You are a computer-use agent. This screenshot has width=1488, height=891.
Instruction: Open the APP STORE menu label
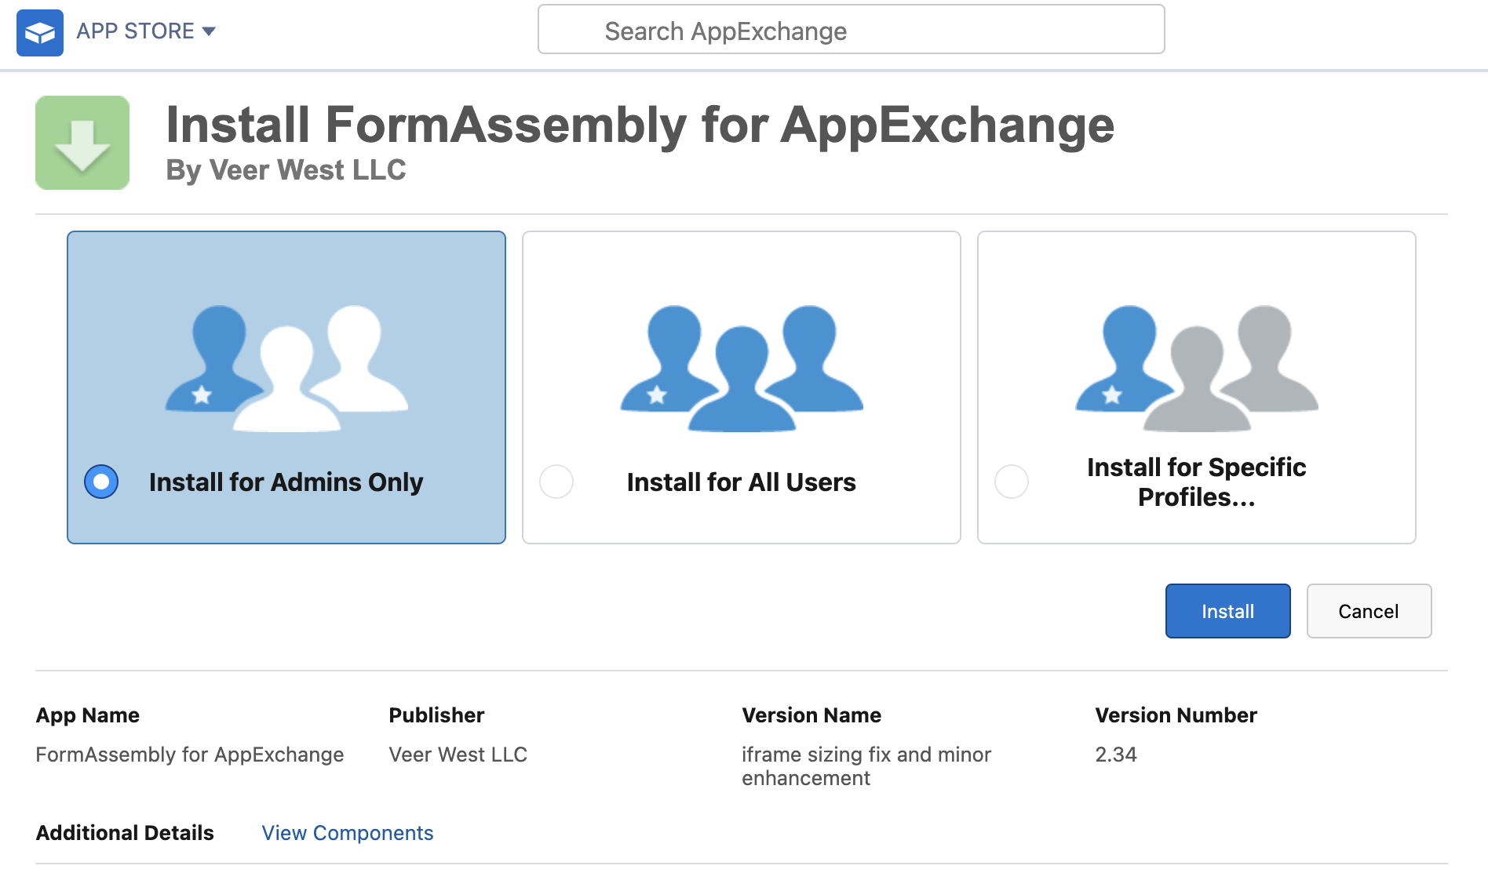coord(135,31)
